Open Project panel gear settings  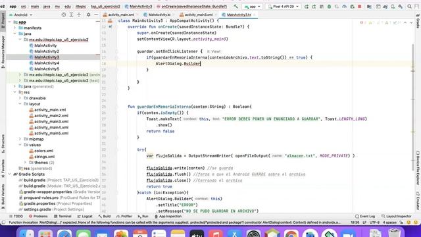[88, 14]
